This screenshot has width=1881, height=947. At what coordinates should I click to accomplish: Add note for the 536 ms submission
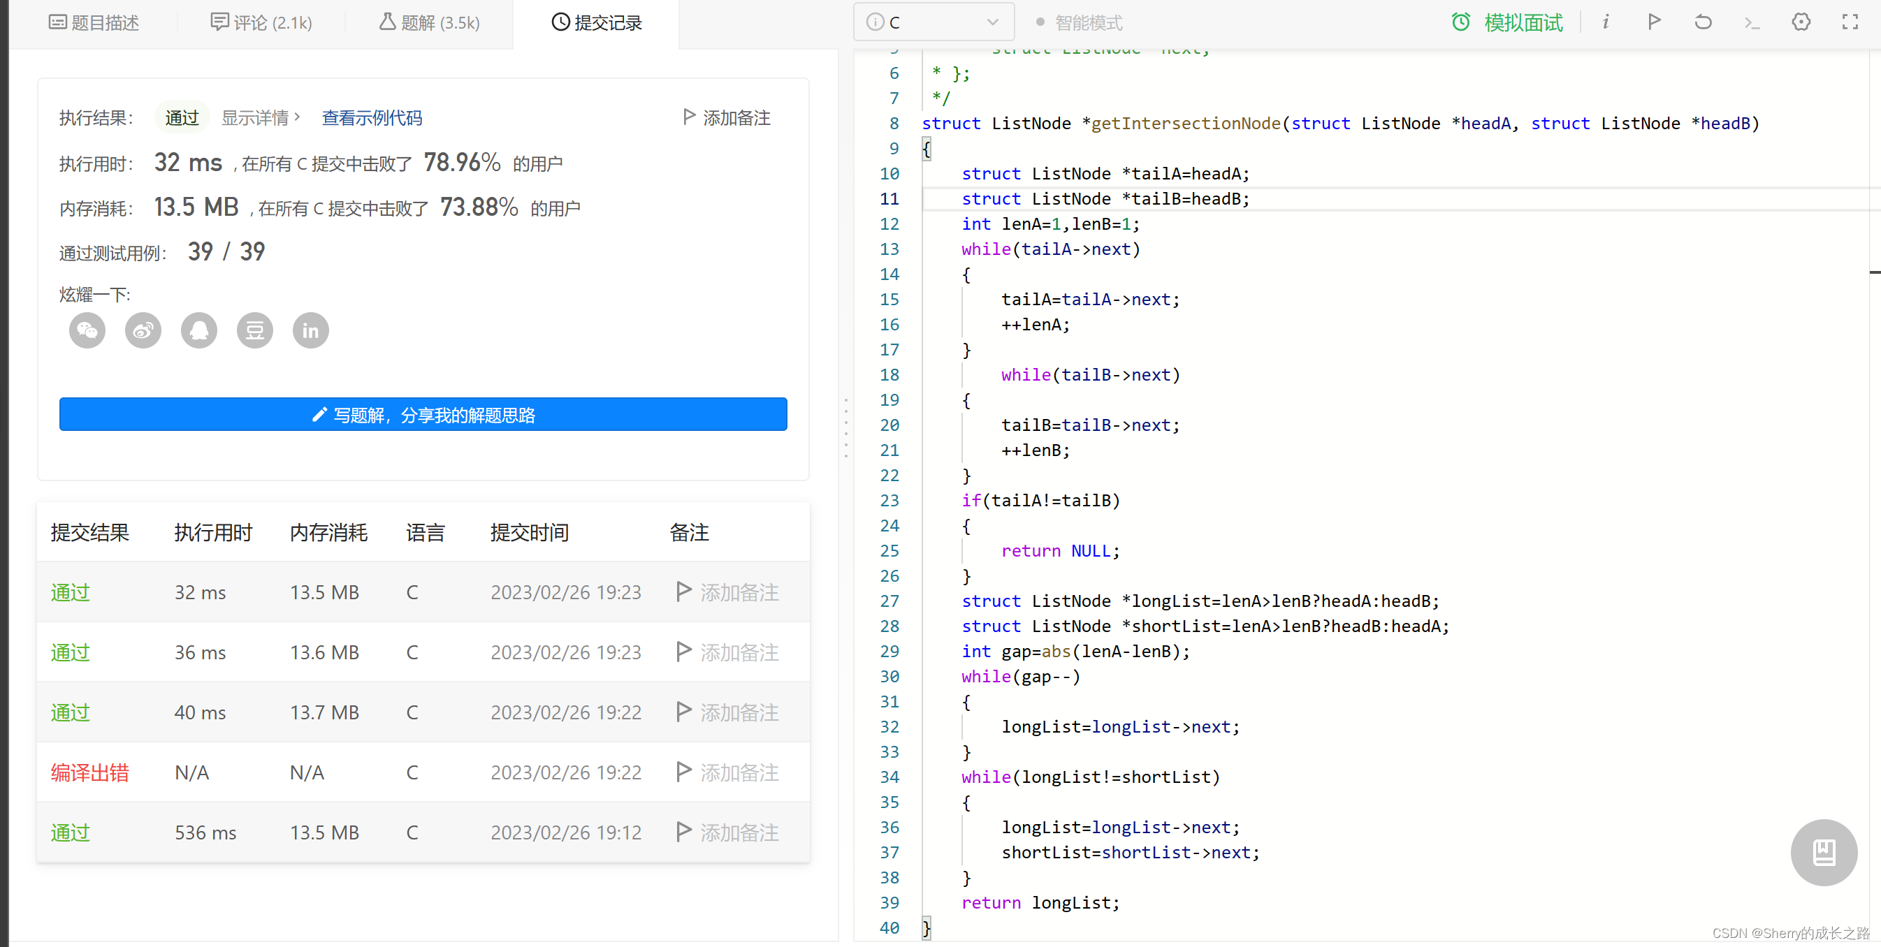tap(728, 832)
